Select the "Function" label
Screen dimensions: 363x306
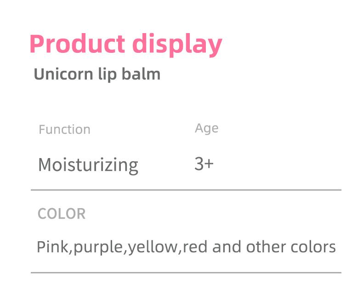64,130
